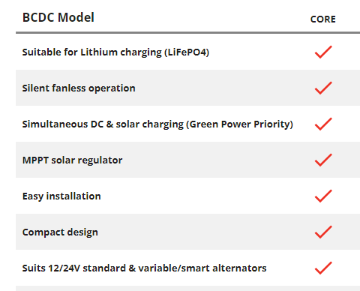Viewport: 360px width, 291px height.
Task: Select the checkmark beside Green Power Priority
Action: (x=323, y=124)
